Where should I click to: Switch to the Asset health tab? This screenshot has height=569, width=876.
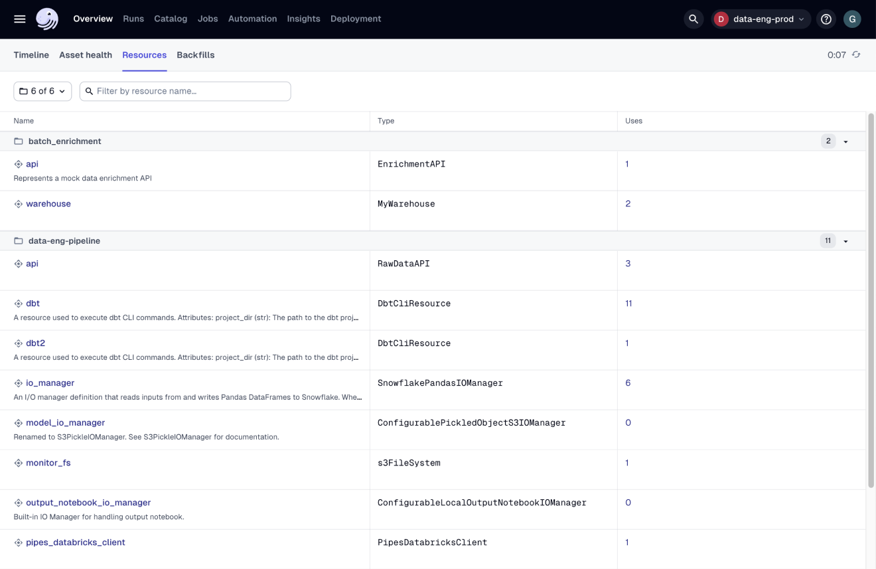pyautogui.click(x=85, y=55)
